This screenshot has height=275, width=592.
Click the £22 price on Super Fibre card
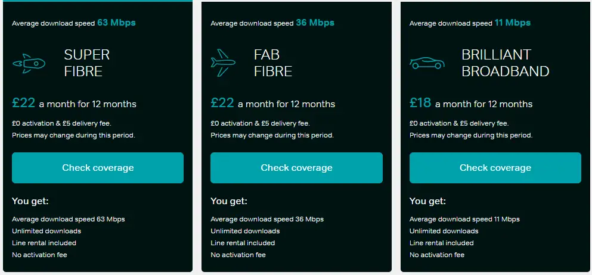coord(23,103)
